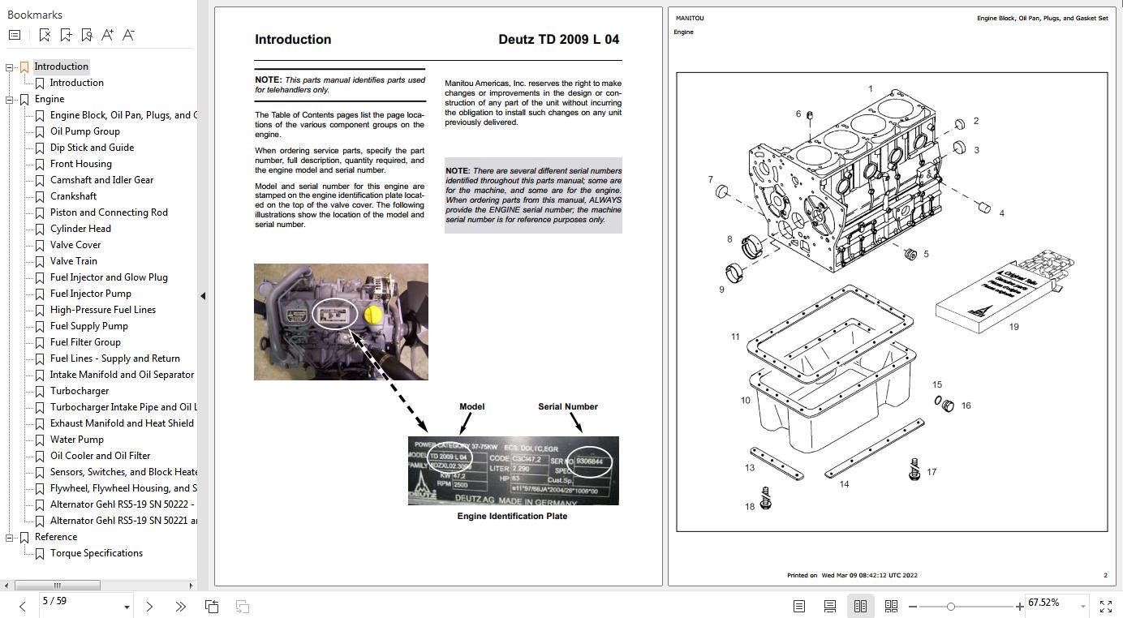Open the Valve Train bookmark
Screen dimensions: 1123x618
coord(73,261)
